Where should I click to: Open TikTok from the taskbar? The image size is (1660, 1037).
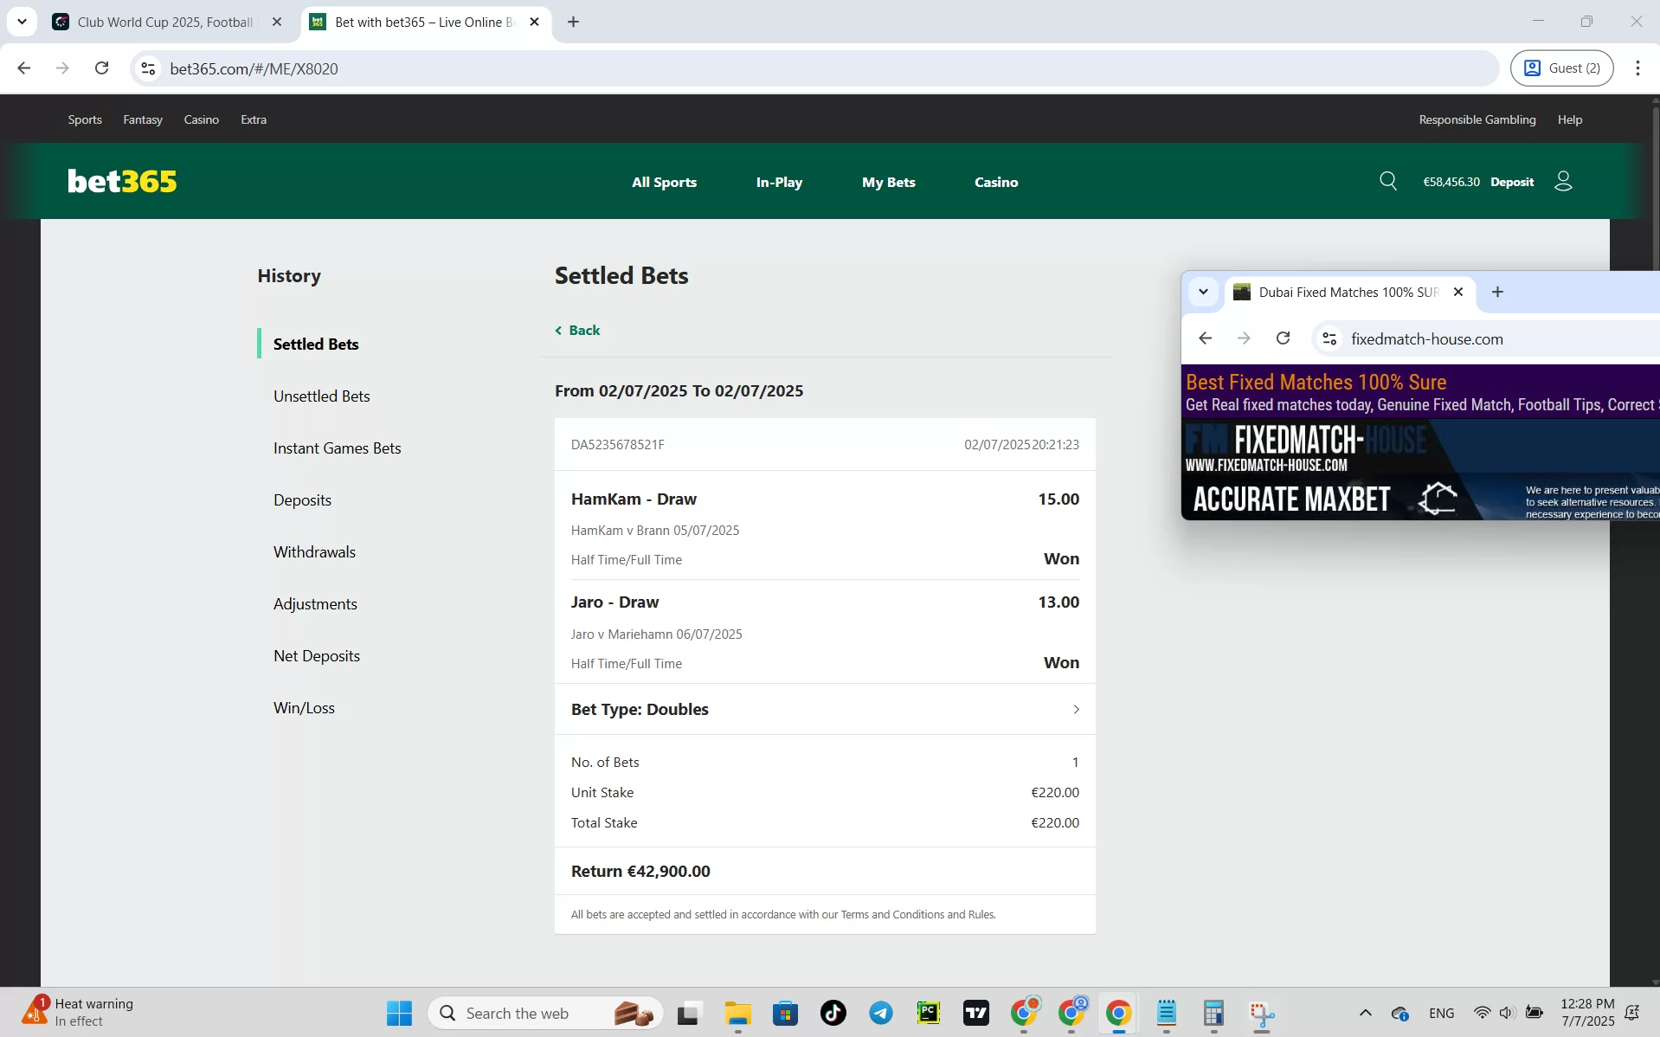pos(832,1013)
